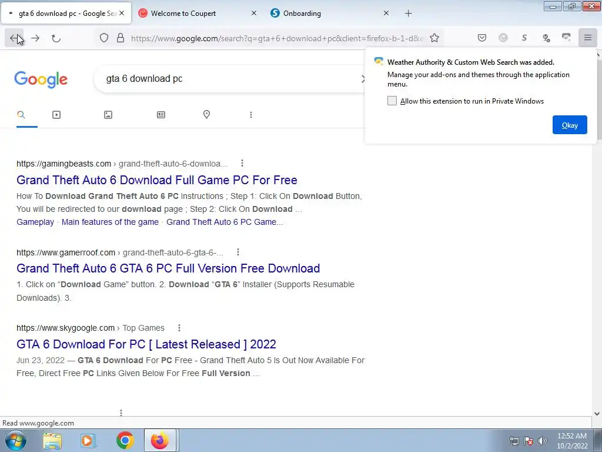Switch to News search results
Viewport: 602px width, 452px height.
pos(161,115)
